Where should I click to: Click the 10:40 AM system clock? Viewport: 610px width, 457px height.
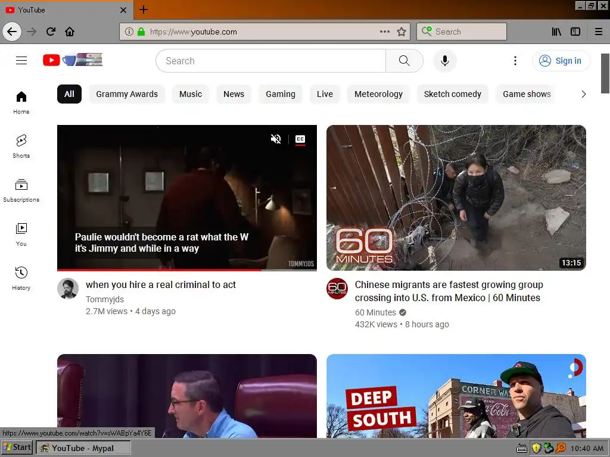pos(587,449)
